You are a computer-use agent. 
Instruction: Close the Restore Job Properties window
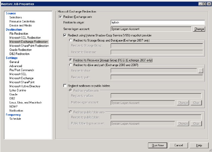coord(209,4)
